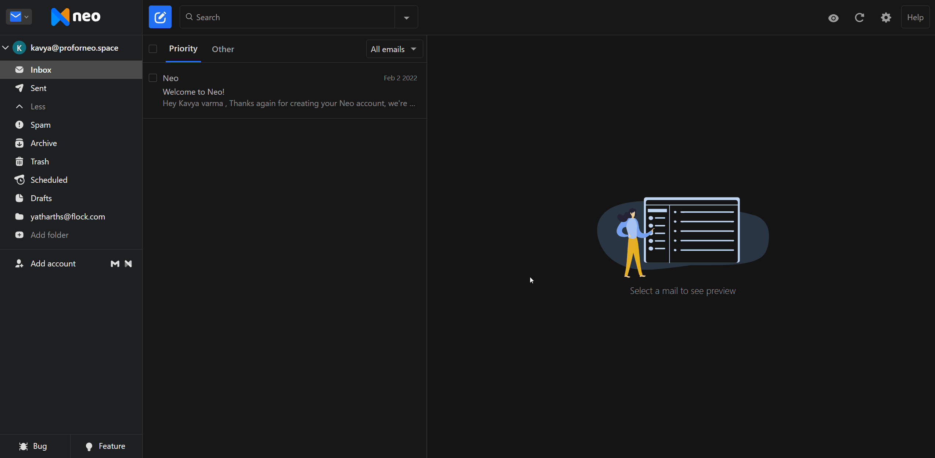Open the Scheduled folder
Viewport: 935px width, 458px height.
tap(49, 180)
